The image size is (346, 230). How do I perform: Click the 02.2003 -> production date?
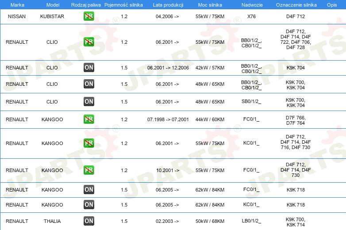[167, 221]
